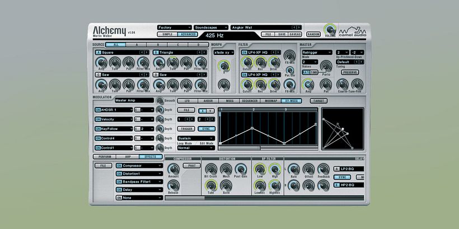The image size is (459, 229).
Task: Click the SAVEAS button
Action: coord(296,34)
